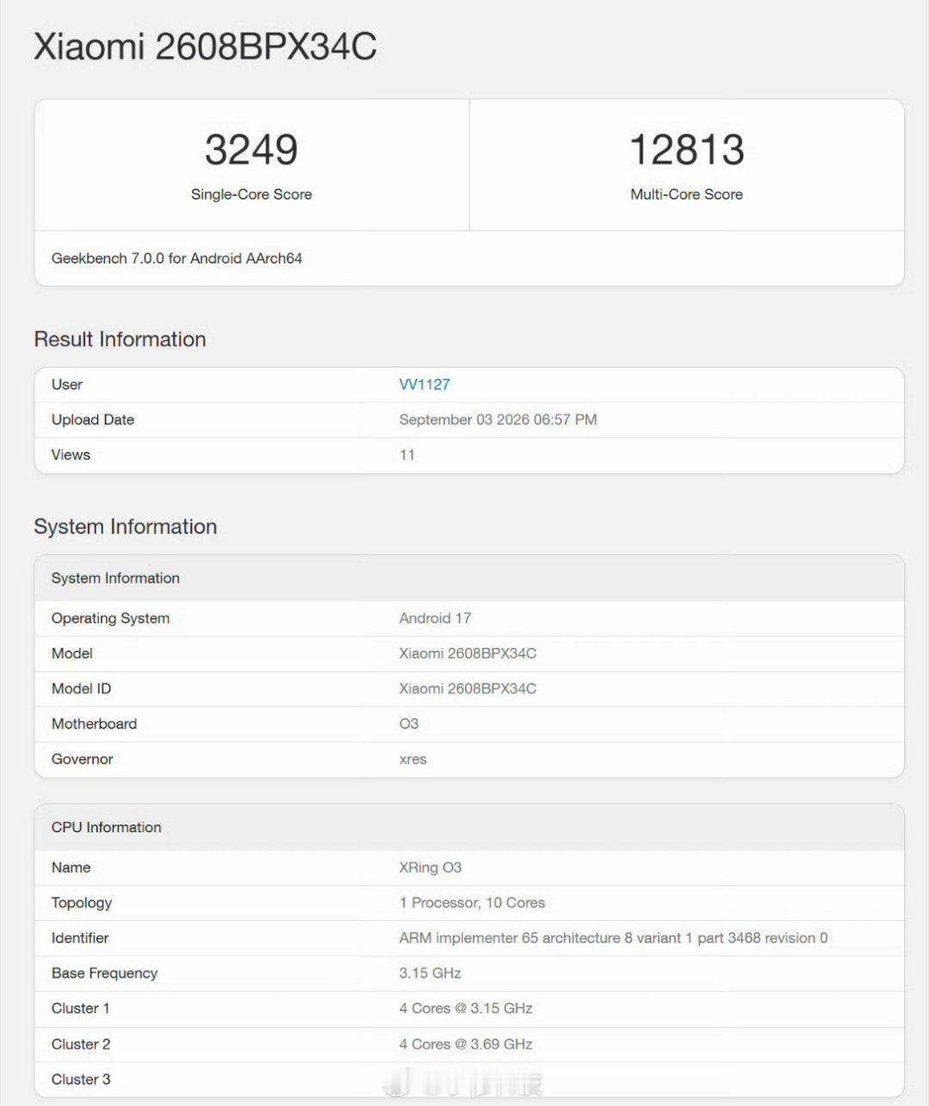Select Cluster 1 value 4 Cores @ 3.15 GHz
The height and width of the screenshot is (1106, 929).
(x=465, y=1009)
